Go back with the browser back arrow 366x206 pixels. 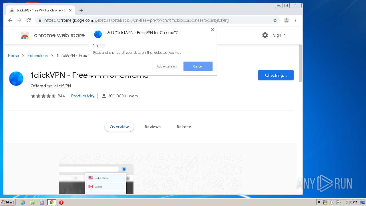point(10,20)
